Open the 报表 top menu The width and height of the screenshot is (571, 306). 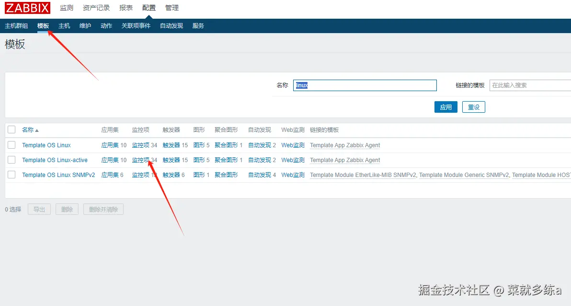click(126, 8)
